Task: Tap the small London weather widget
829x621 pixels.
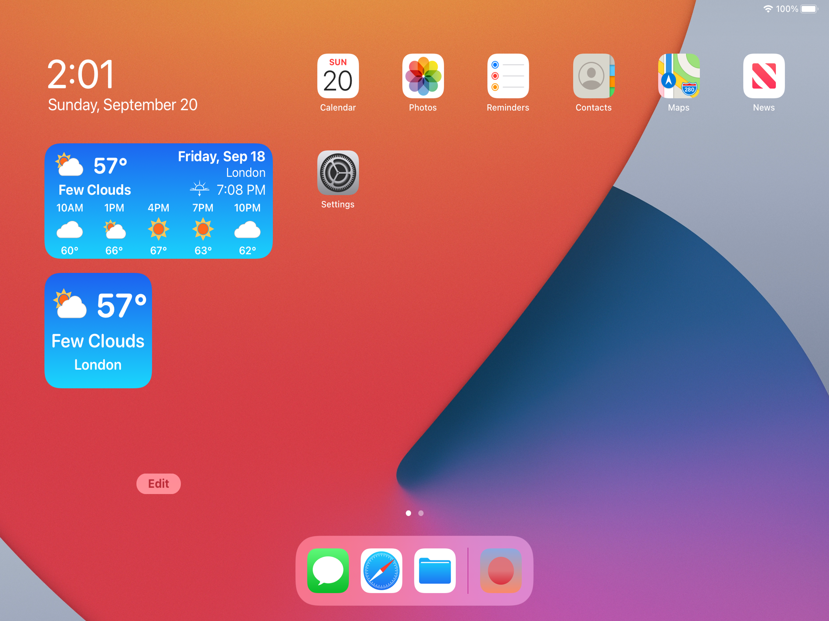Action: [x=98, y=330]
